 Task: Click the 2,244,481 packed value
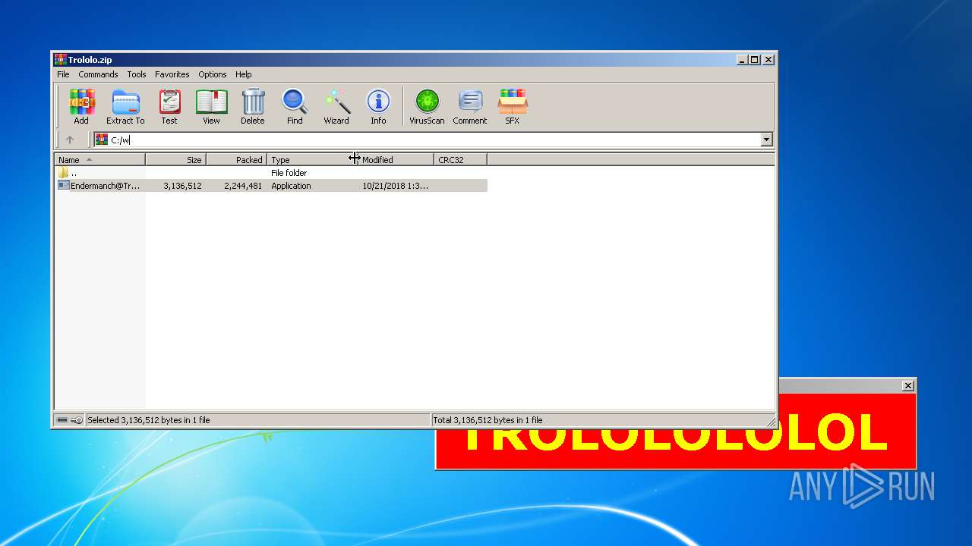(243, 186)
